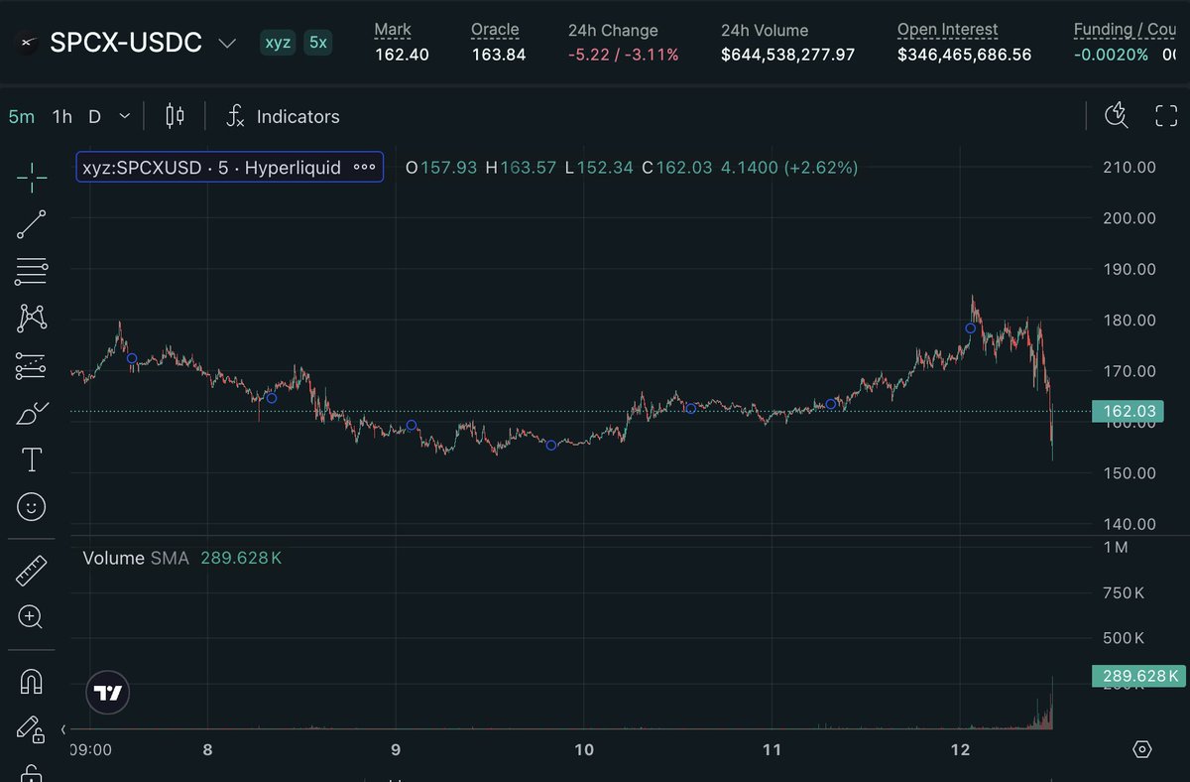Click the chart marker near date 12
The image size is (1190, 782).
(x=971, y=328)
